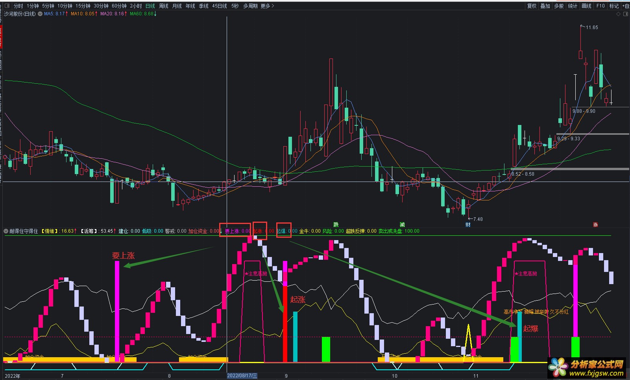630x380 pixels.
Task: Click the 叠加 overlay button
Action: pos(545,6)
